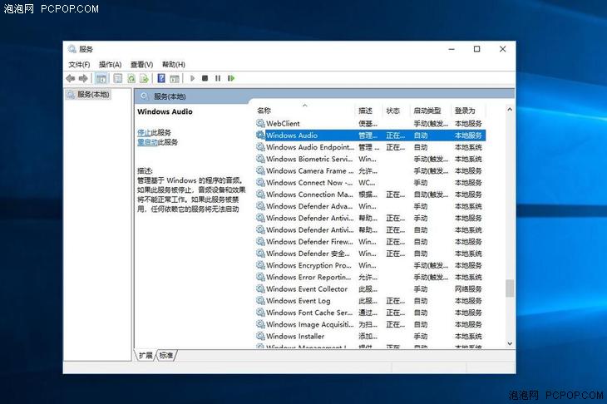Open the 文件(F) menu

[79, 65]
